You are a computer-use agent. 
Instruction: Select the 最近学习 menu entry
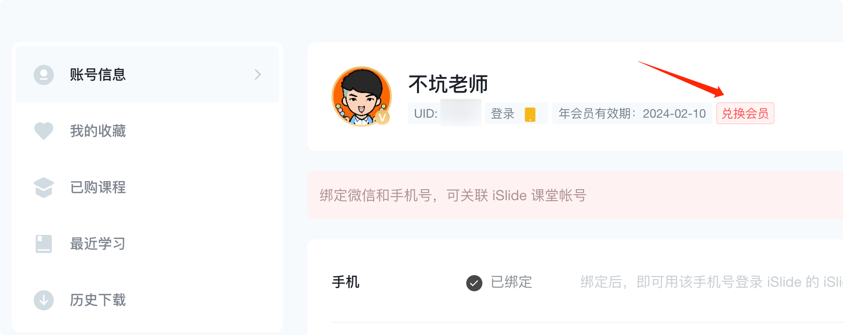(x=98, y=244)
